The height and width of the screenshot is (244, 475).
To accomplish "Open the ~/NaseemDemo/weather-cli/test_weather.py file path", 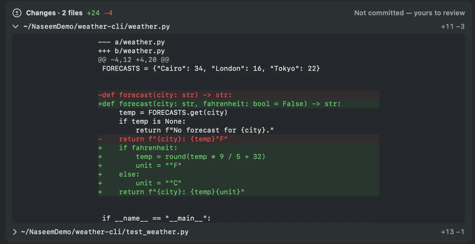I will coord(105,232).
